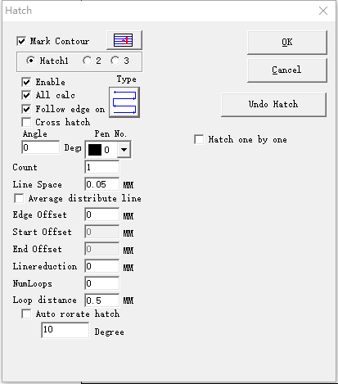Click the Line Space input field
The width and height of the screenshot is (338, 384).
coord(102,184)
